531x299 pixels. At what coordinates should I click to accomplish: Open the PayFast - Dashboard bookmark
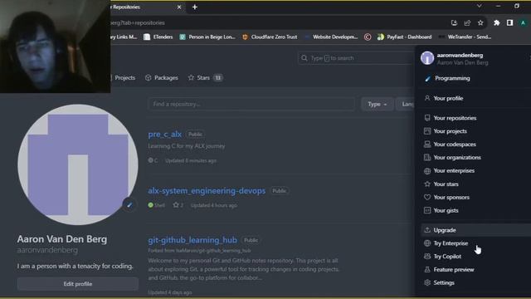404,37
